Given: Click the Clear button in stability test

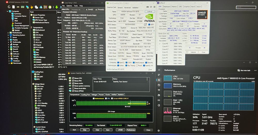Looking at the screenshot, I should coord(98,130).
